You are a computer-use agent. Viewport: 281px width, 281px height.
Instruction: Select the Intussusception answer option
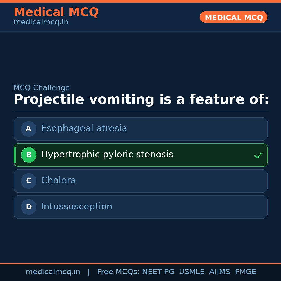pos(77,207)
